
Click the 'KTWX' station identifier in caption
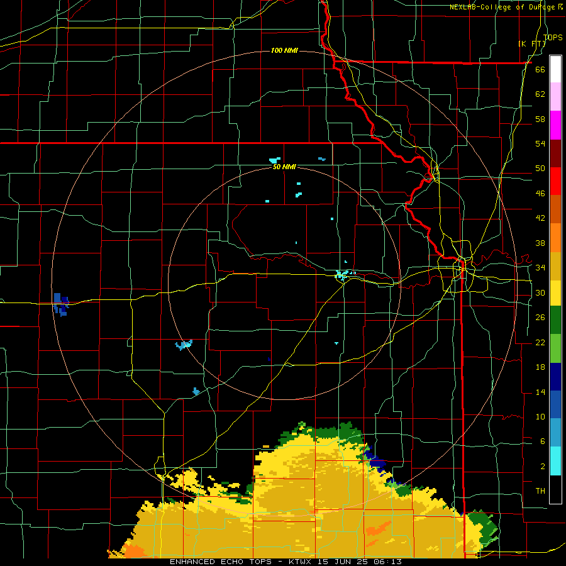(x=301, y=562)
